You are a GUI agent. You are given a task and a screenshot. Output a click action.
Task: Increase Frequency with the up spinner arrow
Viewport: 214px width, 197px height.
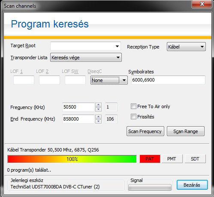click(x=98, y=105)
